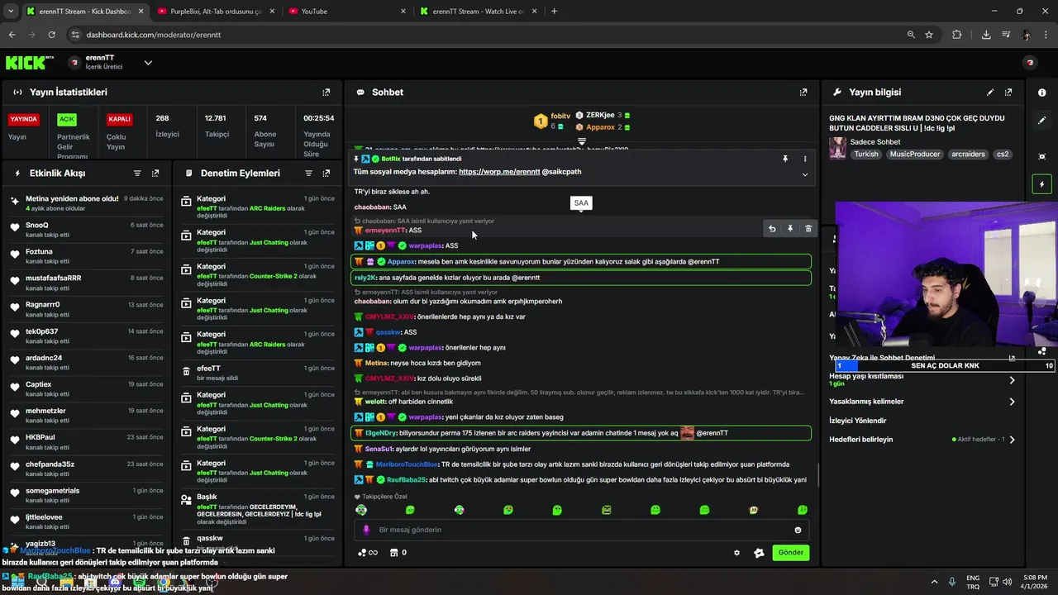
Task: Unpin the BotRix pinned message
Action: pos(785,159)
